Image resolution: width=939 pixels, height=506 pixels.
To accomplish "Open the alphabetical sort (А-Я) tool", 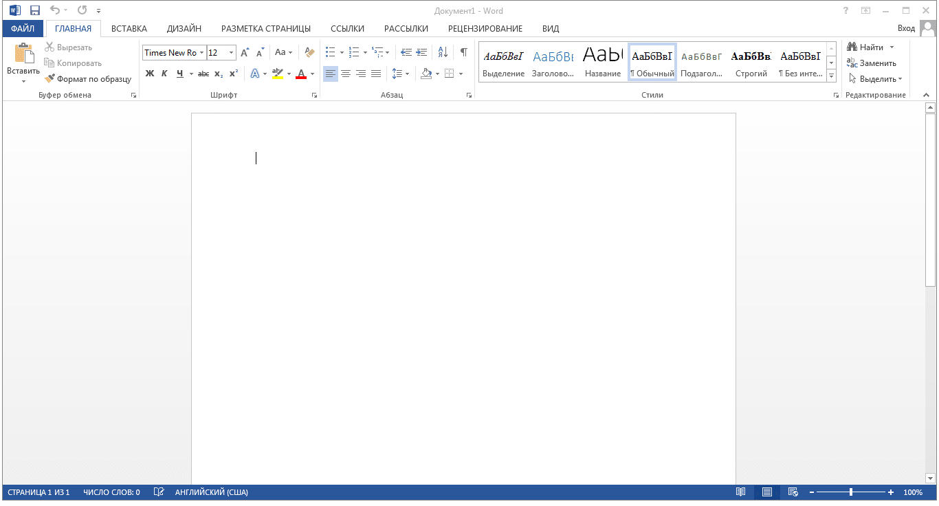I will tap(442, 52).
